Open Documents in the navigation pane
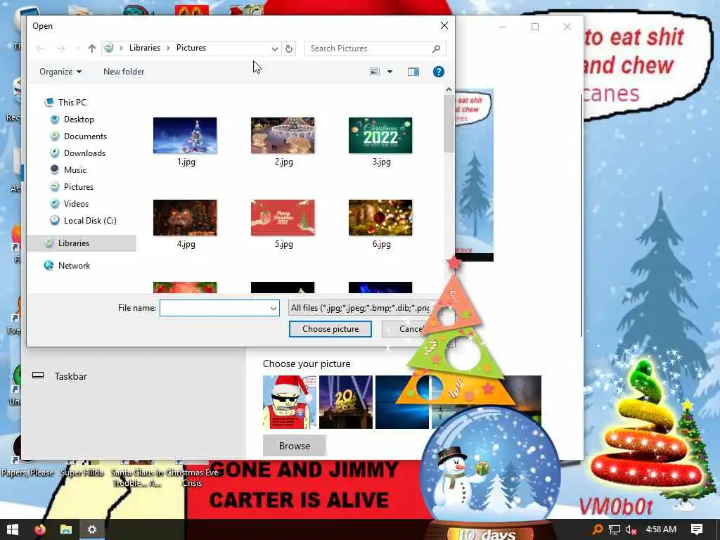The width and height of the screenshot is (720, 540). (85, 136)
